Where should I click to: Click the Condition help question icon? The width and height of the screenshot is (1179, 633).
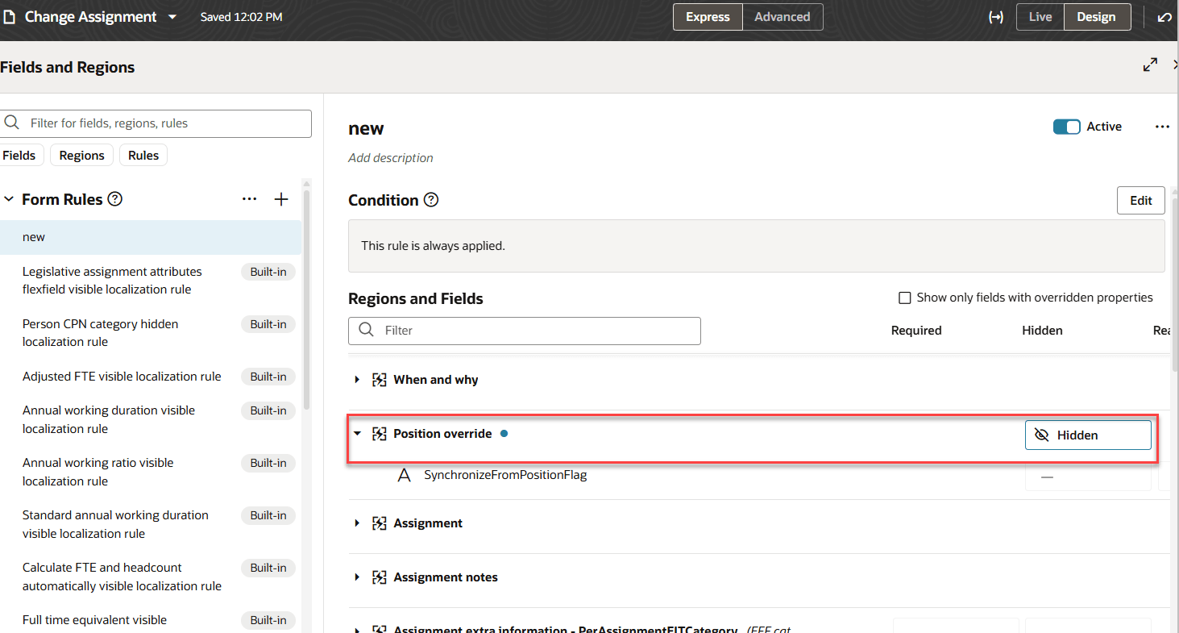(x=431, y=199)
